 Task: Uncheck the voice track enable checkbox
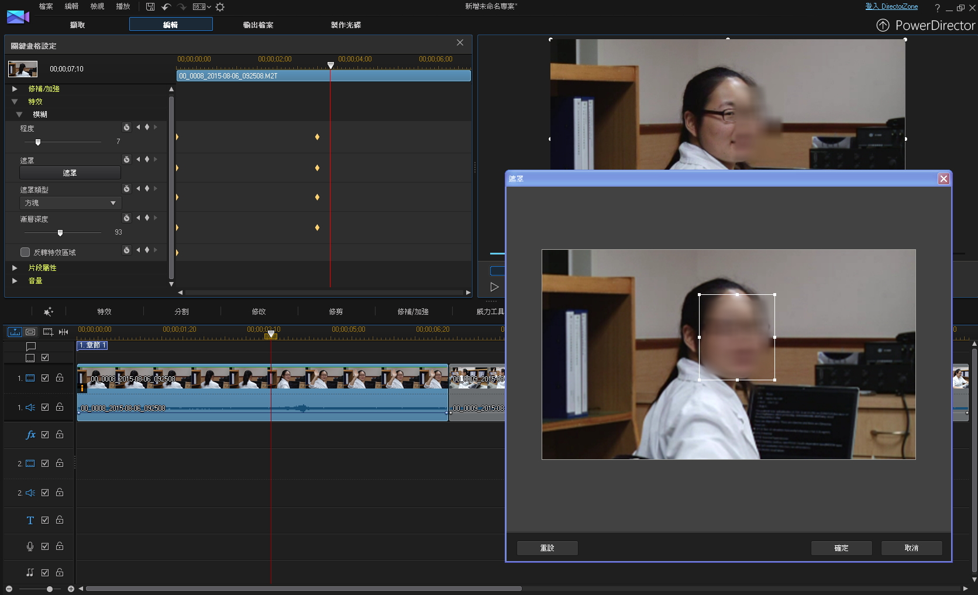click(45, 546)
